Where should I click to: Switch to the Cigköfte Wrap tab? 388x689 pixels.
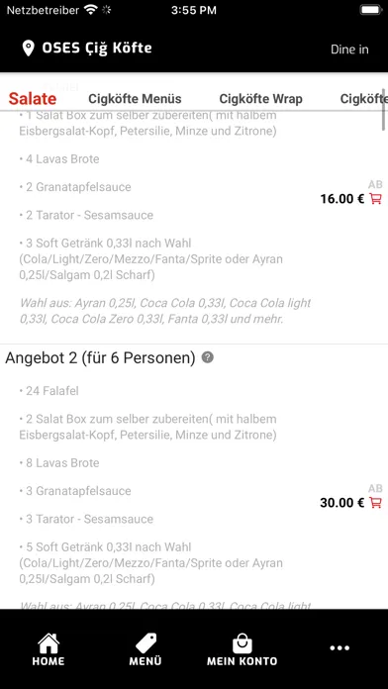point(260,99)
